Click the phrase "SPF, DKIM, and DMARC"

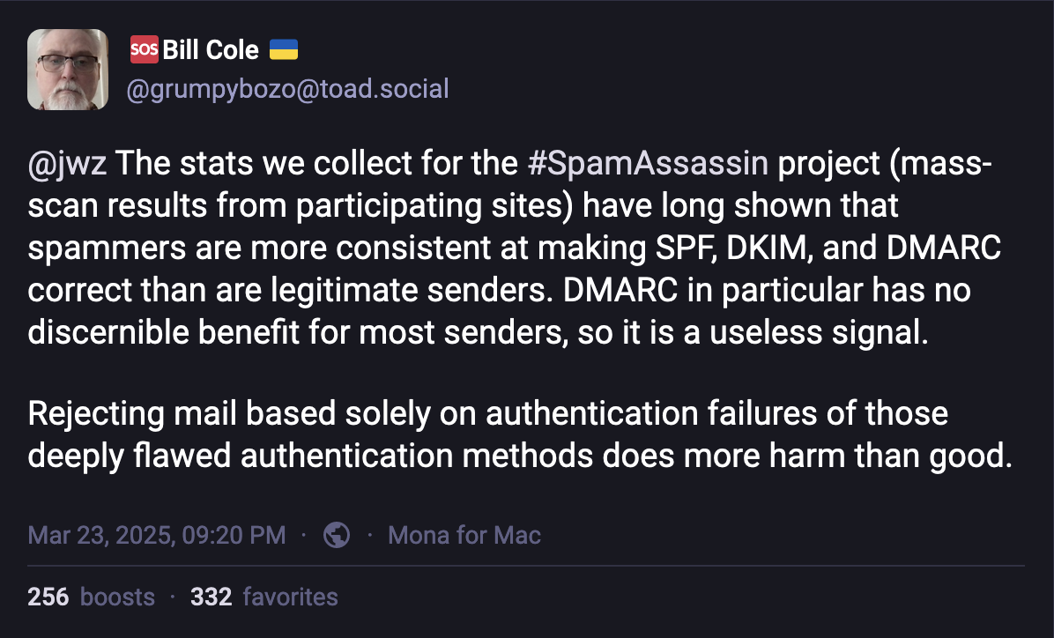pyautogui.click(x=828, y=249)
